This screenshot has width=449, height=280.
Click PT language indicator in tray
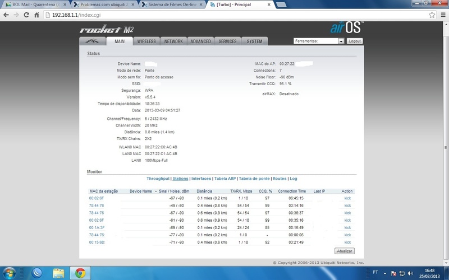coord(375,272)
